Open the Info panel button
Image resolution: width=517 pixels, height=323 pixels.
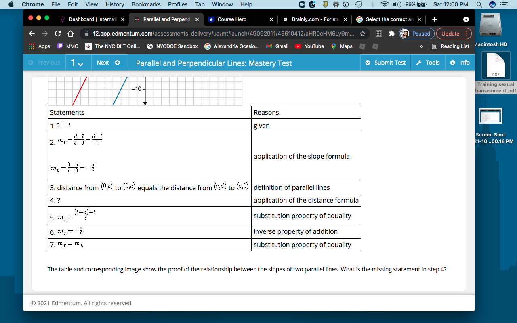pyautogui.click(x=460, y=63)
